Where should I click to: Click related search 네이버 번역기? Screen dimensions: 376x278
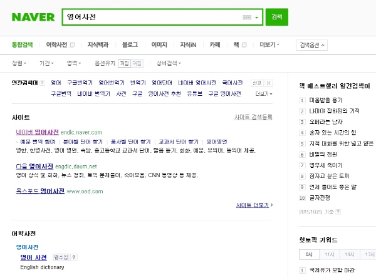click(x=93, y=94)
